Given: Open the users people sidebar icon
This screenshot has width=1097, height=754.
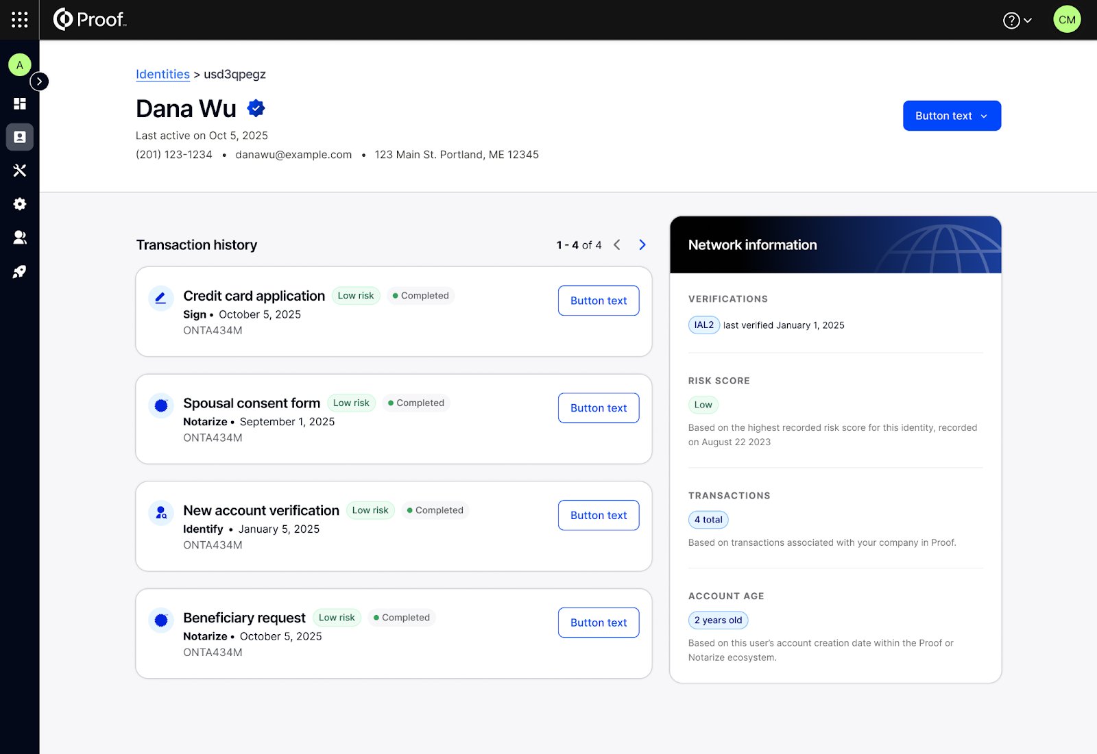Looking at the screenshot, I should pos(20,238).
